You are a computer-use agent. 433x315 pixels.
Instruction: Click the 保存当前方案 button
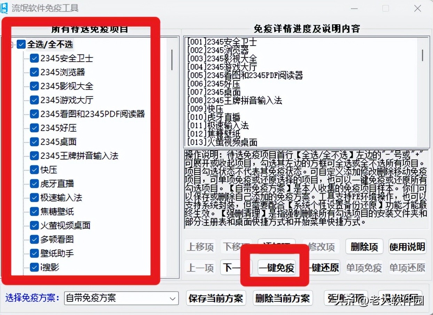point(216,298)
